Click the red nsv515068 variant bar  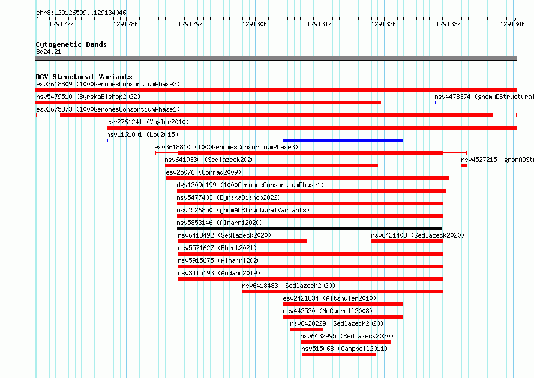(x=339, y=355)
